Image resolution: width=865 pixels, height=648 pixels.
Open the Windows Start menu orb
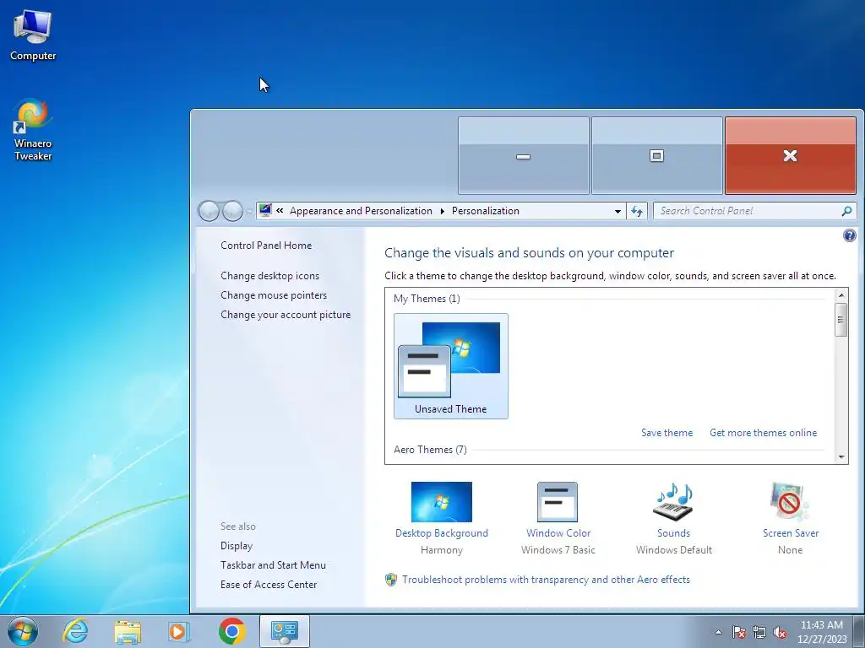point(22,631)
